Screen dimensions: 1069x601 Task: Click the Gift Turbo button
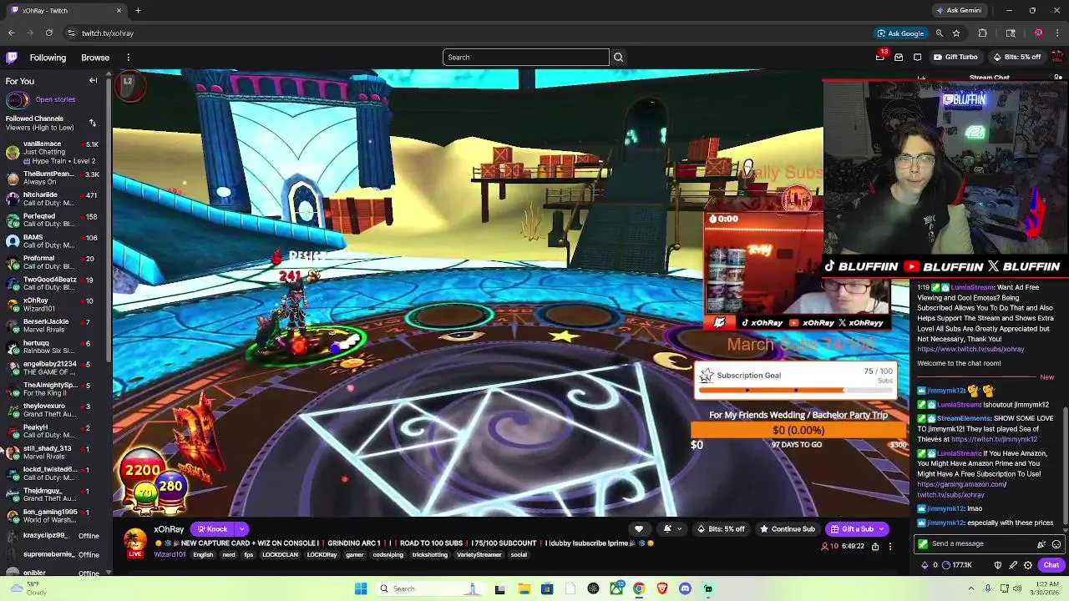coord(955,58)
